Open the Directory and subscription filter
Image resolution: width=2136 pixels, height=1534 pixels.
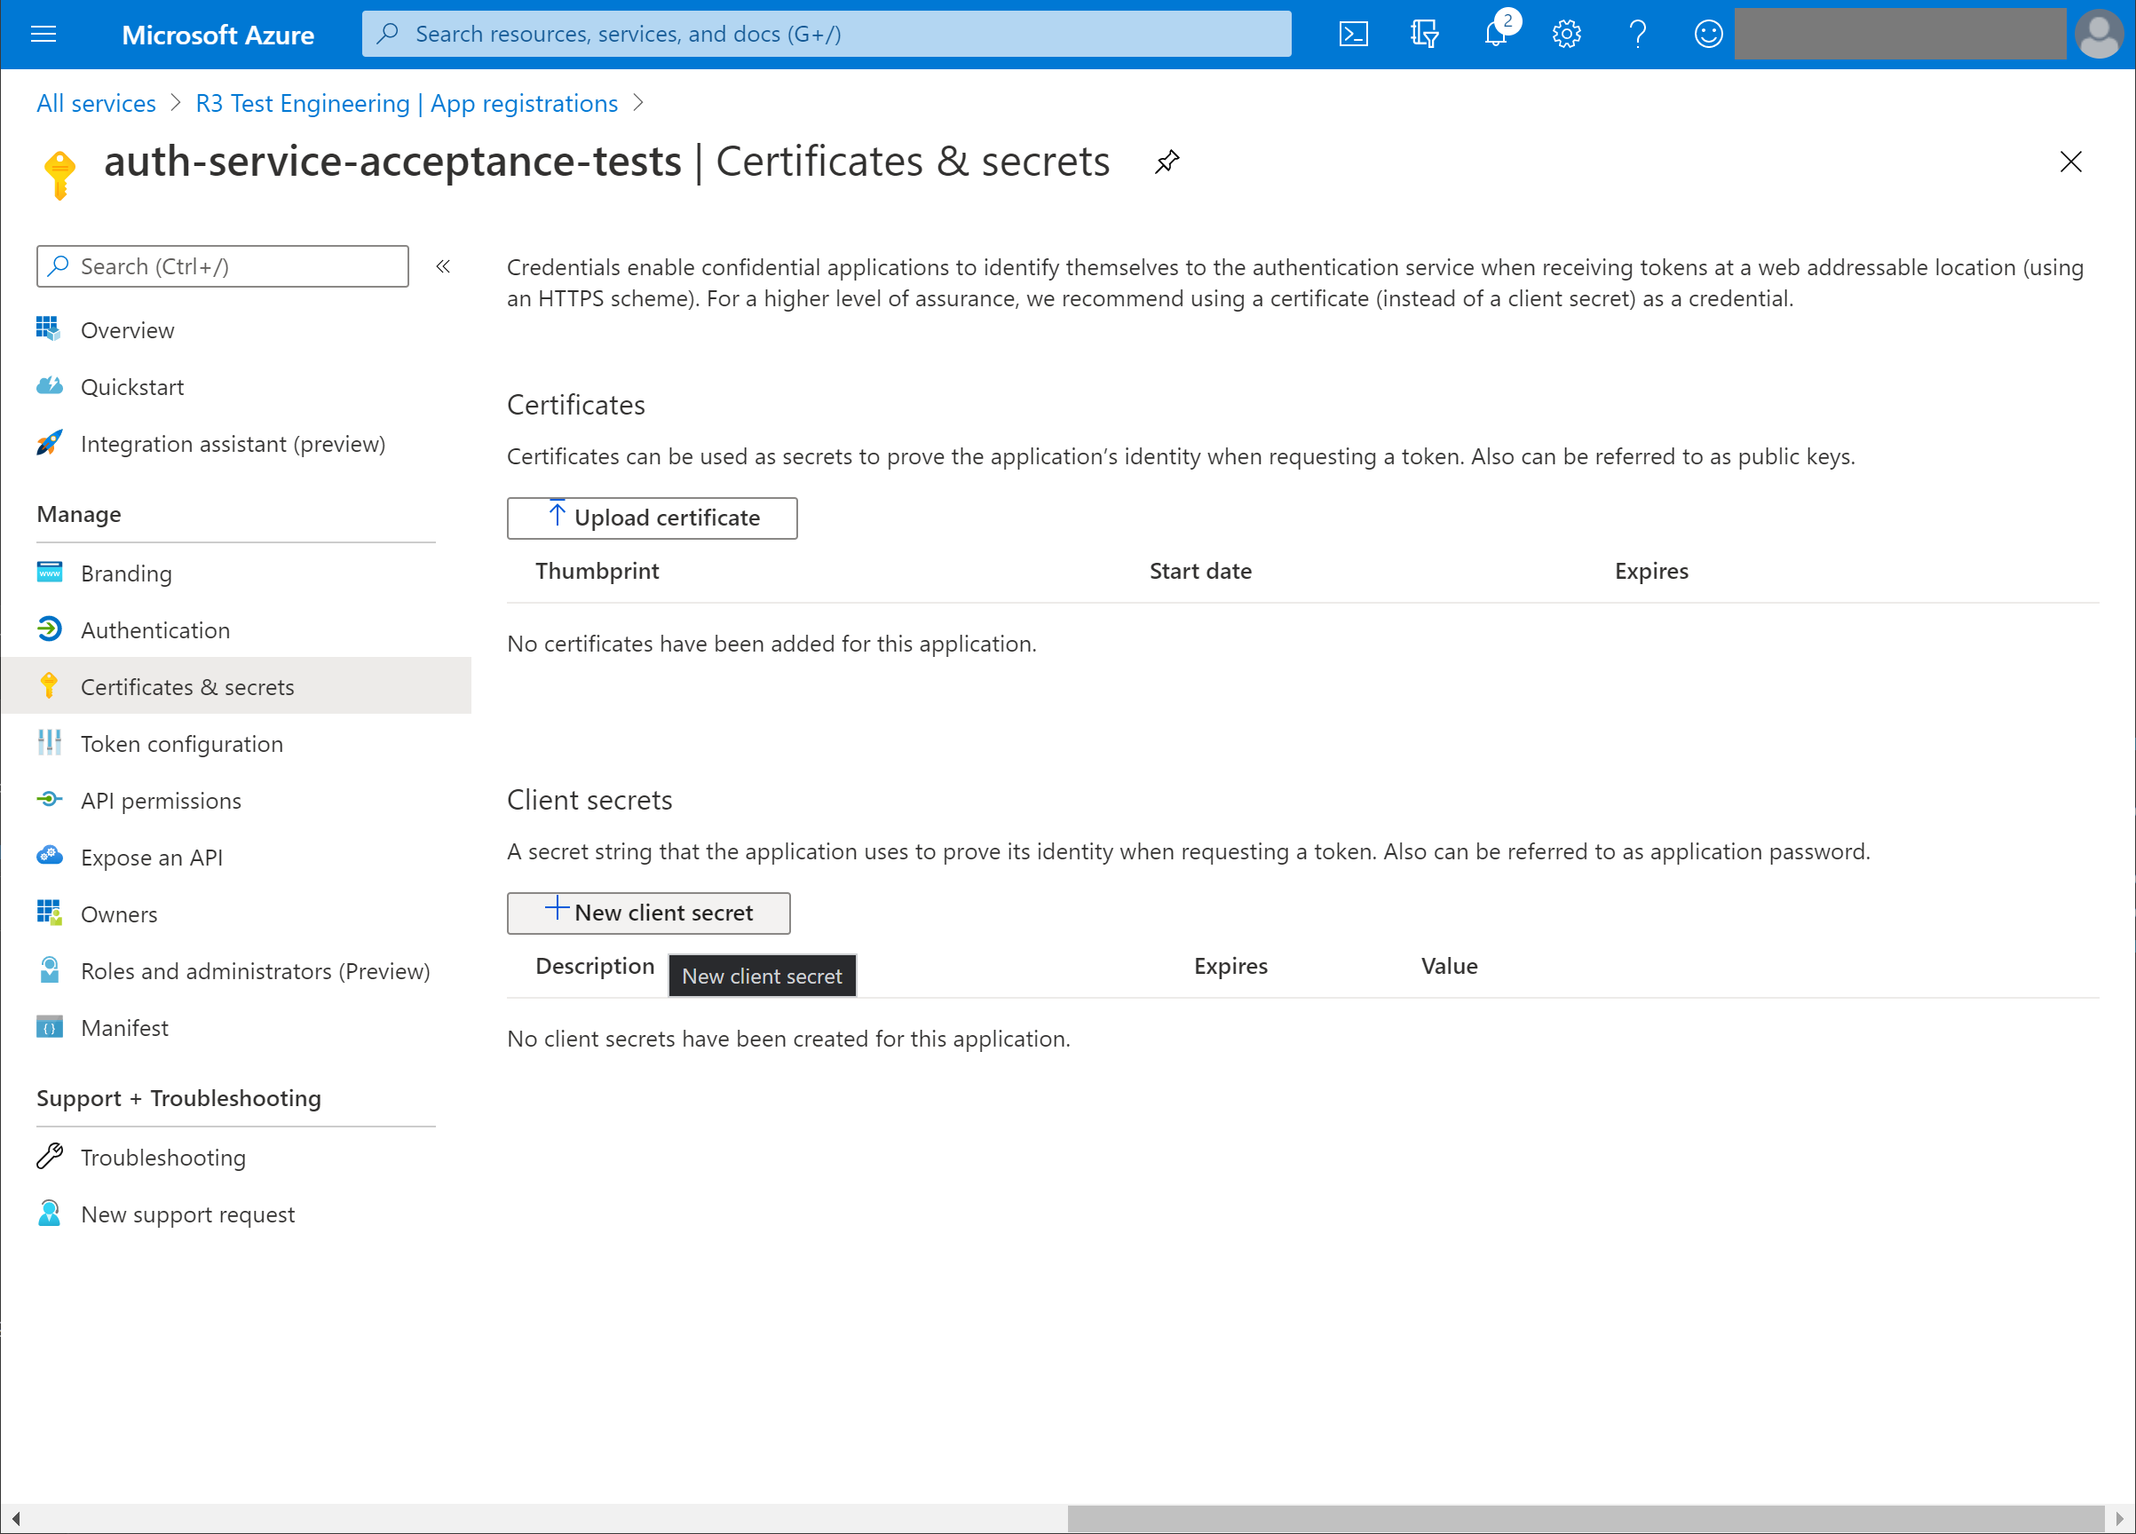coord(1424,35)
